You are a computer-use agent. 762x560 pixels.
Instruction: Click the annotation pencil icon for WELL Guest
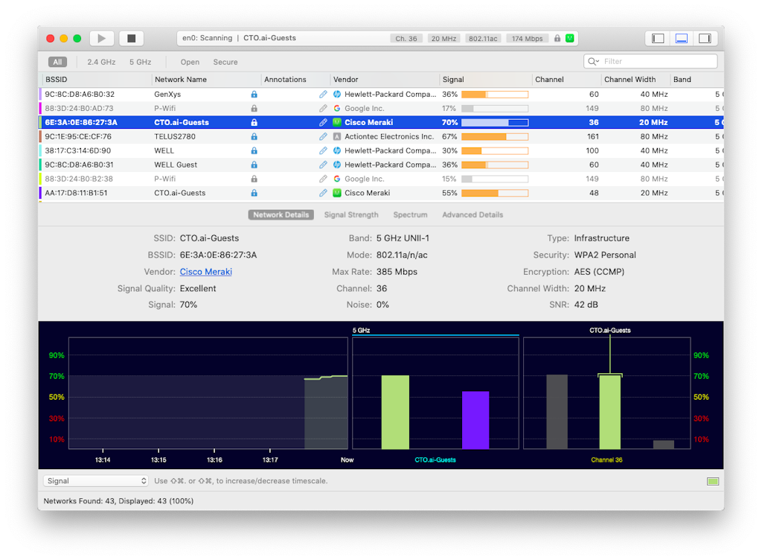point(323,165)
